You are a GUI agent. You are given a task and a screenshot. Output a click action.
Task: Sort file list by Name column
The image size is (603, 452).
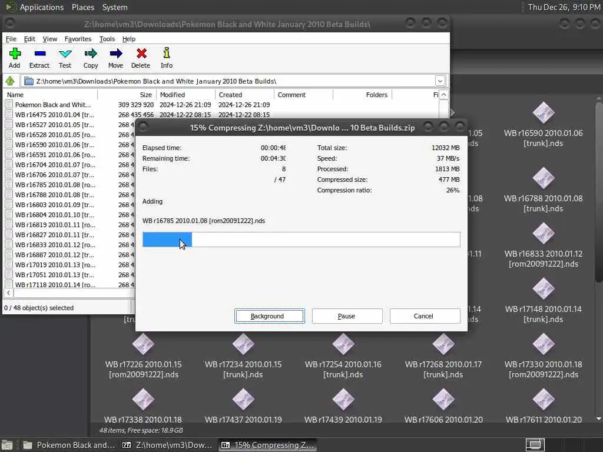50,95
